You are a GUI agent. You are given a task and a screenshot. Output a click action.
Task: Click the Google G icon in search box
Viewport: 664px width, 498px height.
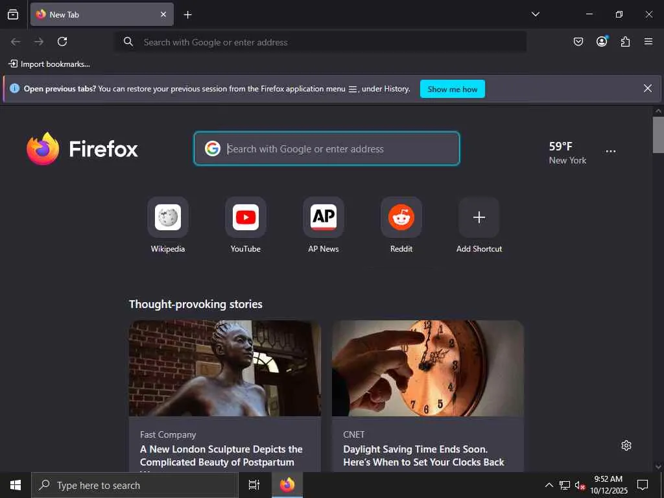213,148
